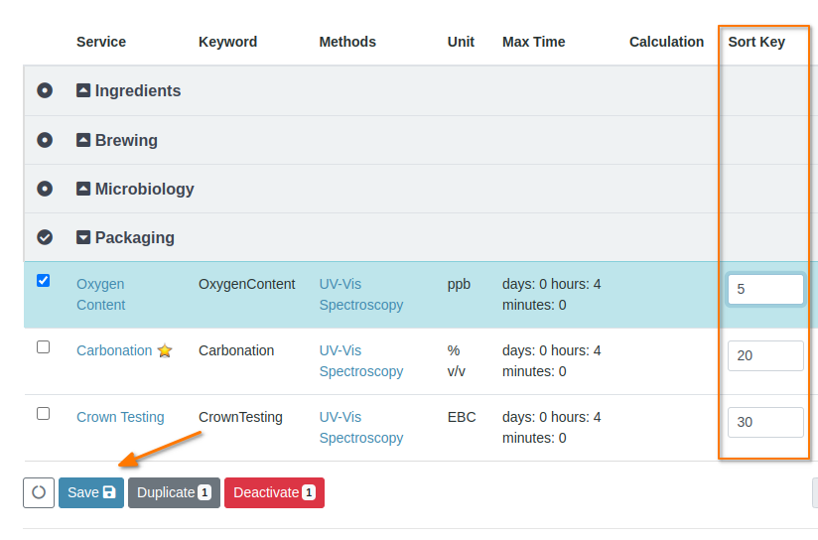Image resolution: width=818 pixels, height=540 pixels.
Task: Expand the Brewing category
Action: [83, 140]
